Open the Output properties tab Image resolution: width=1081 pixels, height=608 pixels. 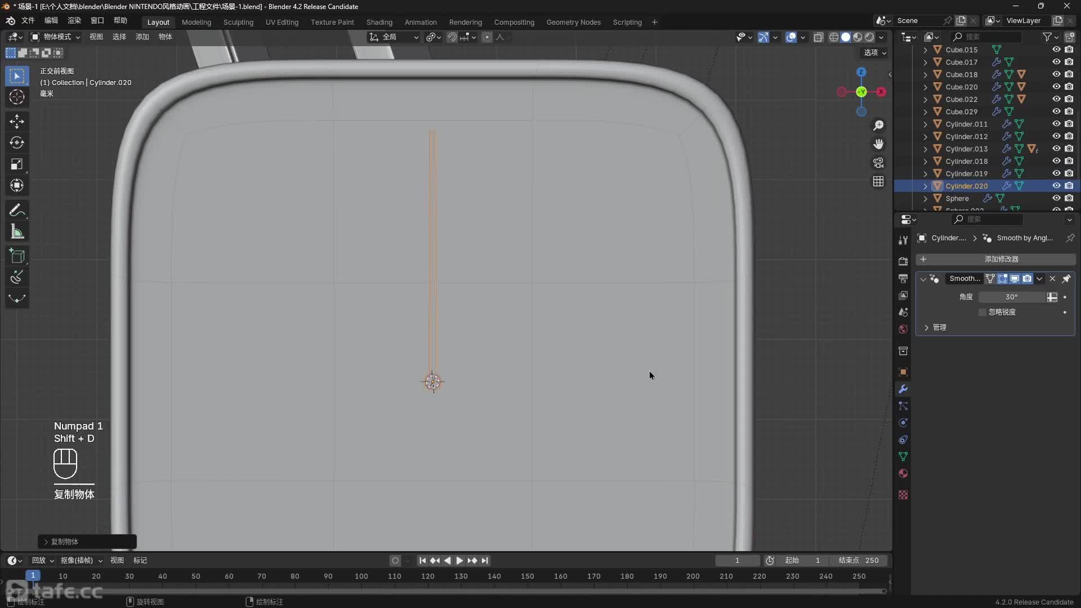coord(903,279)
